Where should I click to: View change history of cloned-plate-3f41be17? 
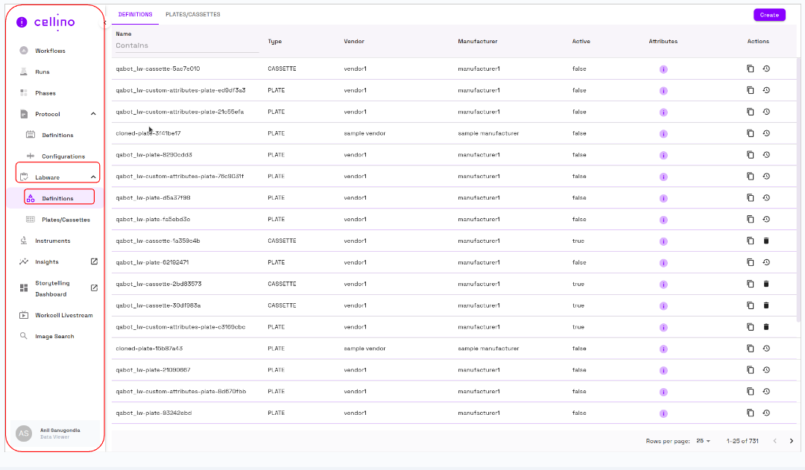(767, 133)
